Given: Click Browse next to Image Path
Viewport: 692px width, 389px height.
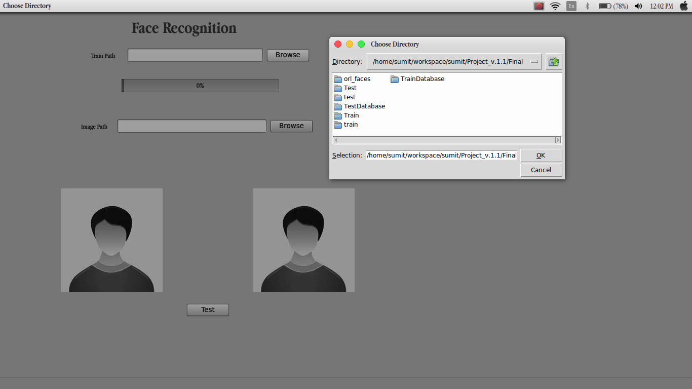Looking at the screenshot, I should (x=291, y=126).
